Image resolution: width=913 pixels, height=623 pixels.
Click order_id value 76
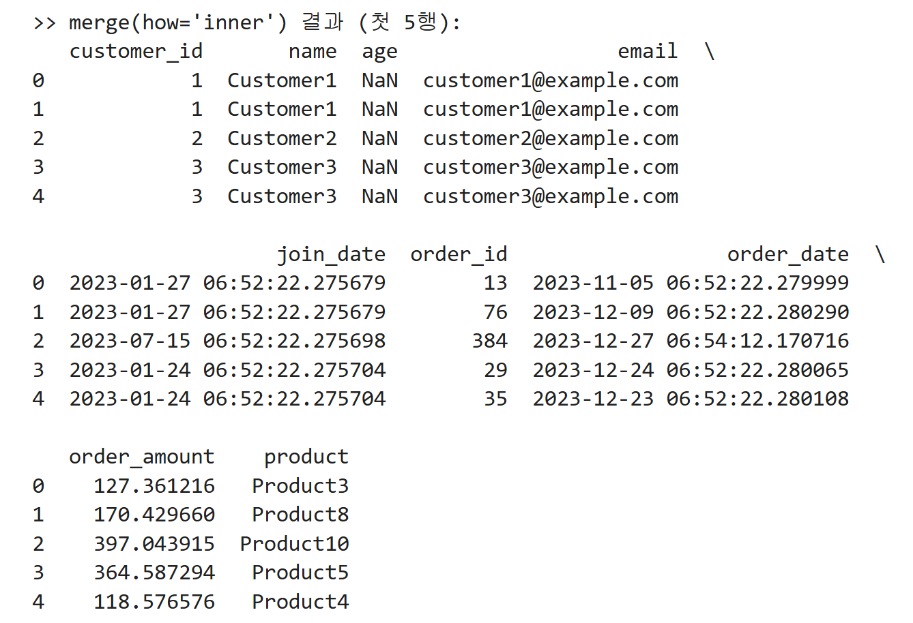496,312
